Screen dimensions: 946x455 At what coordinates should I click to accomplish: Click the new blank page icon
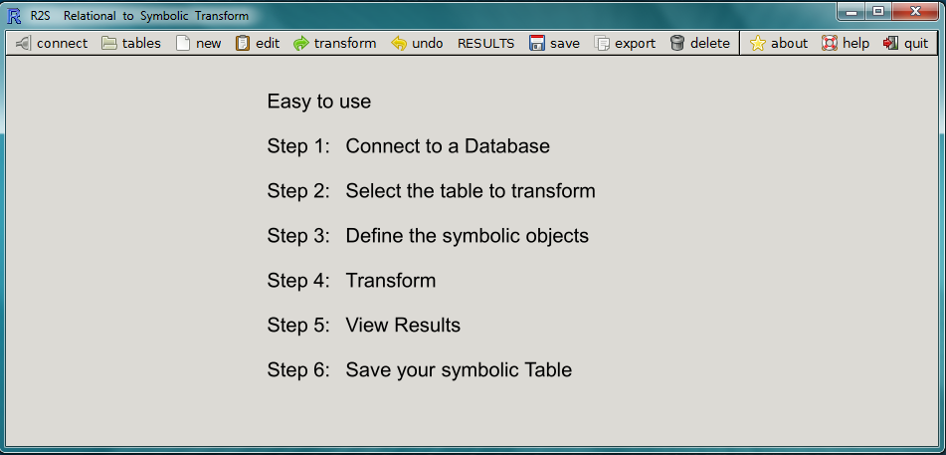click(x=183, y=43)
